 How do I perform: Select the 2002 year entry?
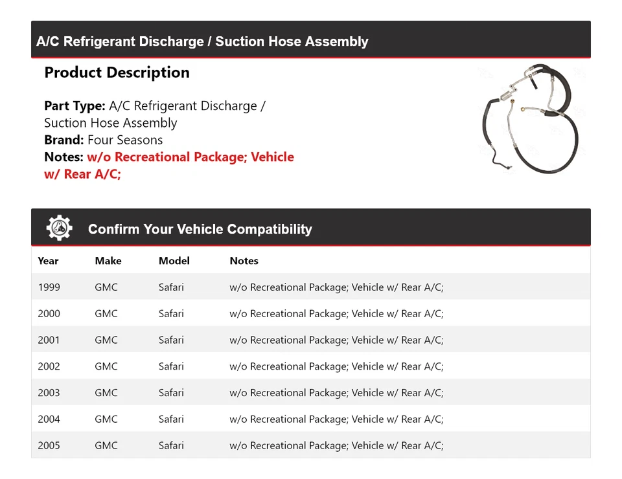pos(49,366)
